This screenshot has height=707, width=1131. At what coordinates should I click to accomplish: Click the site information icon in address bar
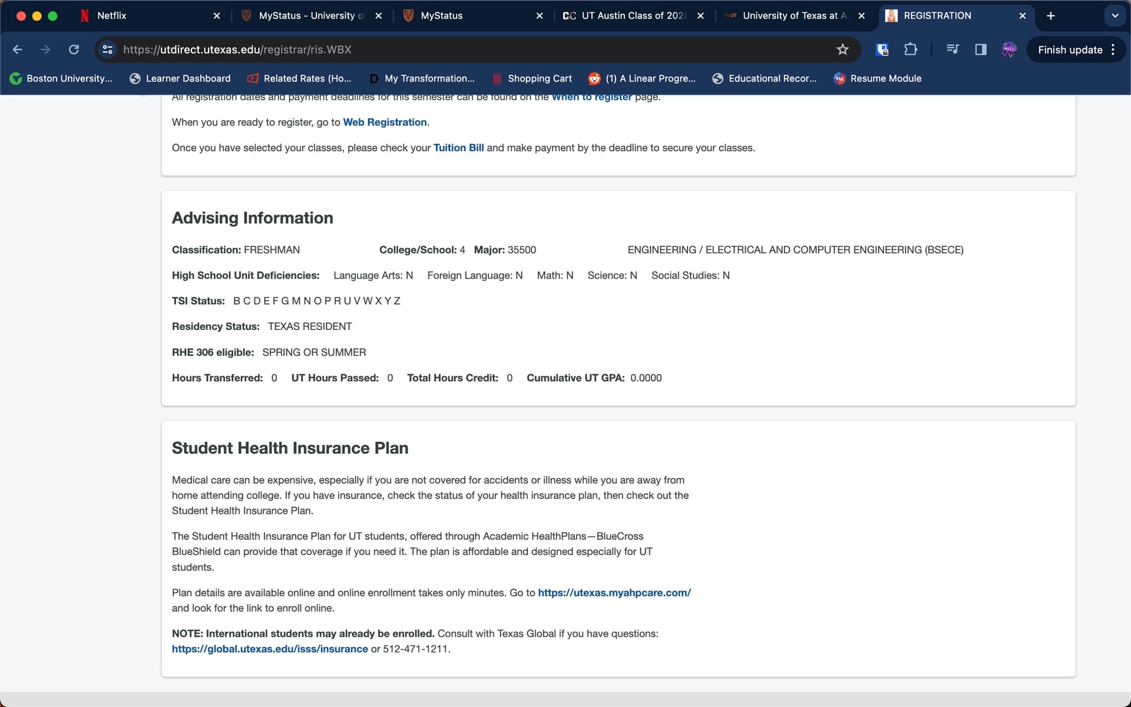[x=108, y=49]
